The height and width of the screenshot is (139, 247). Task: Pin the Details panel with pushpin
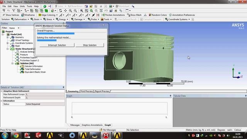63,87
